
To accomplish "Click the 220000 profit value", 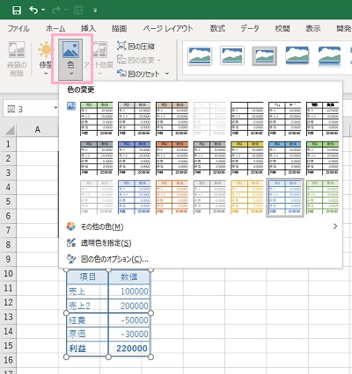I will point(132,349).
